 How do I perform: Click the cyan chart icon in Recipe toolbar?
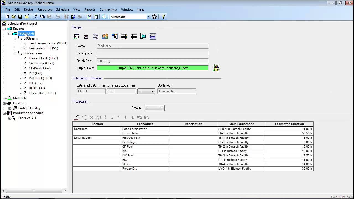pyautogui.click(x=143, y=36)
